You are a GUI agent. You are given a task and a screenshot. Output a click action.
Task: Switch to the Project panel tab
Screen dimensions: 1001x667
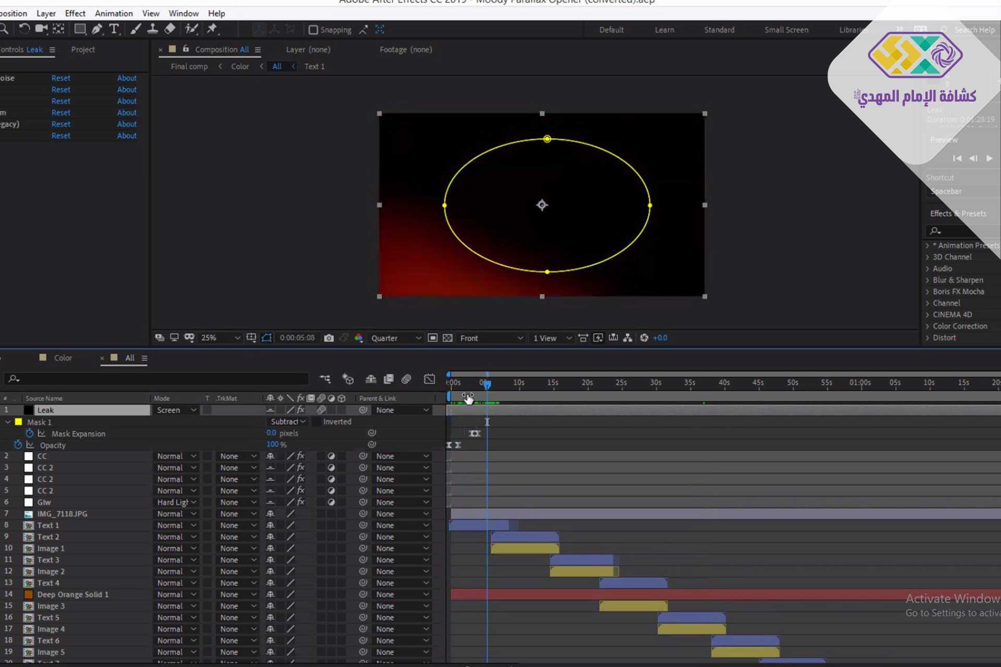pos(83,50)
